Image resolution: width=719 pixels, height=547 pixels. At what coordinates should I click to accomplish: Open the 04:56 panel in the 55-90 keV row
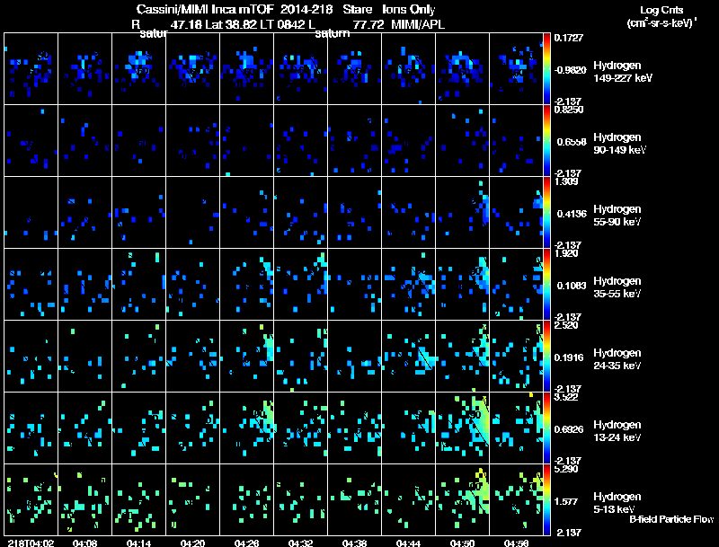point(516,212)
